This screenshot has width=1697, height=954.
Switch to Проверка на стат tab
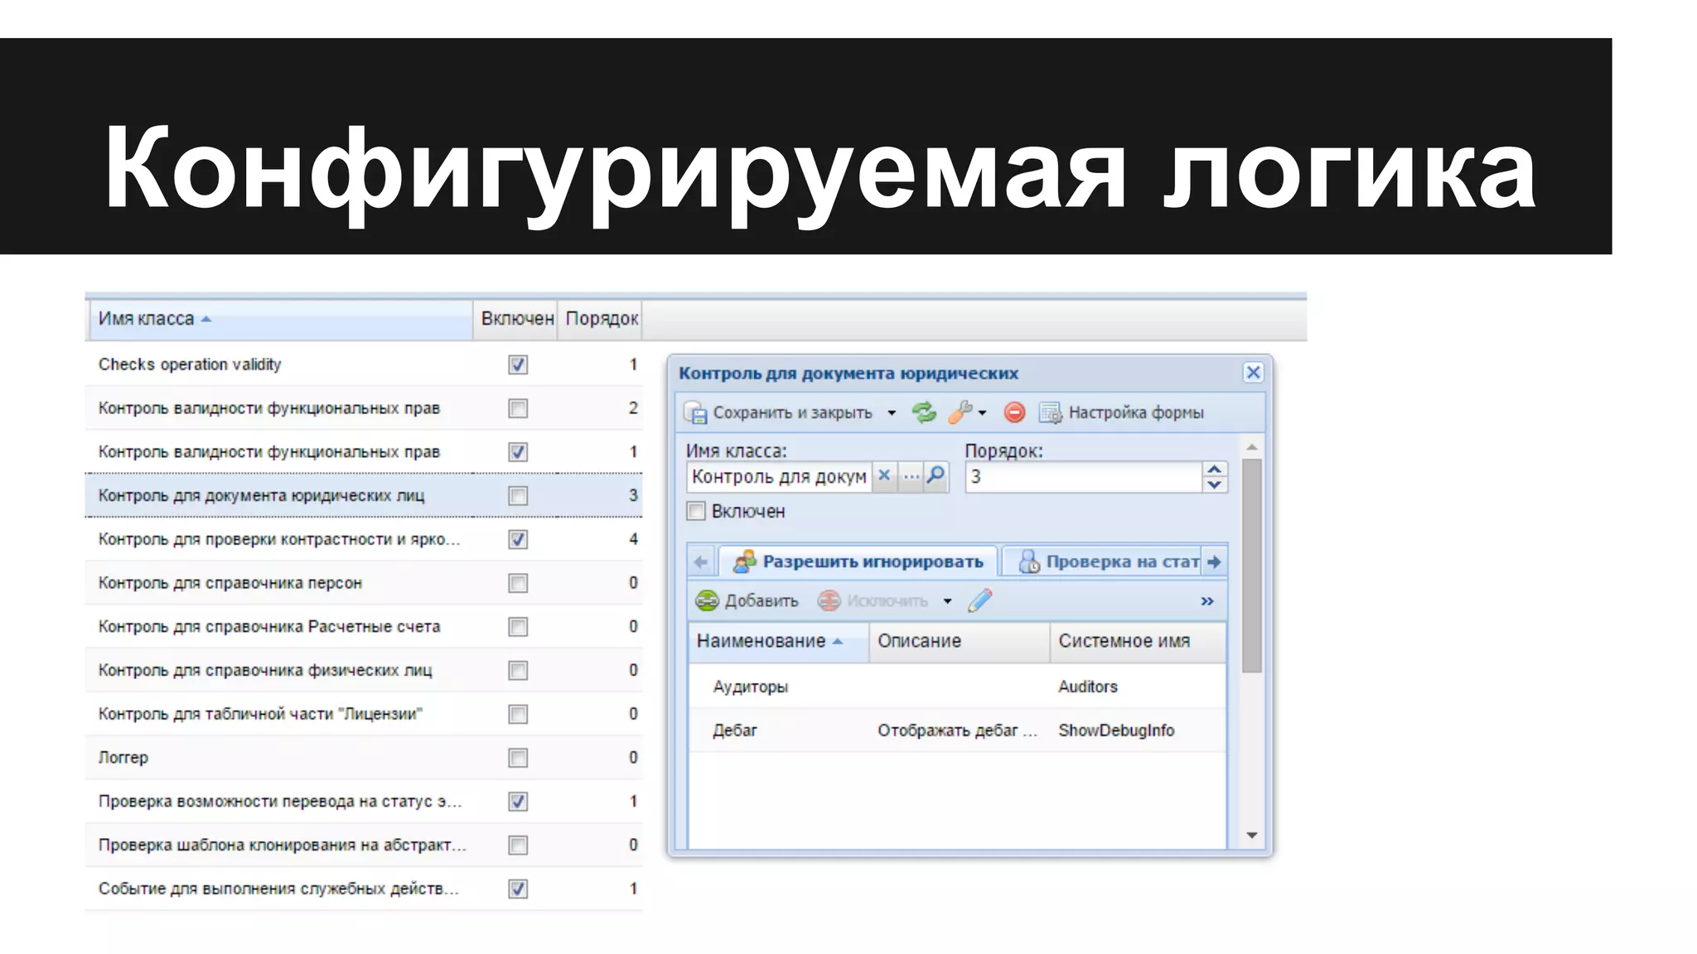click(x=1101, y=561)
